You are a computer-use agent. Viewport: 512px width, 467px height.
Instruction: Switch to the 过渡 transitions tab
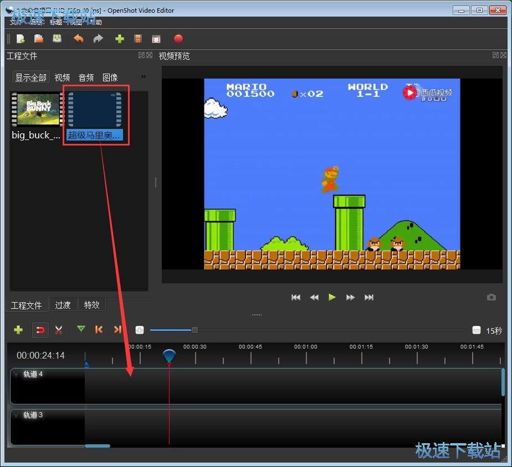pos(63,305)
